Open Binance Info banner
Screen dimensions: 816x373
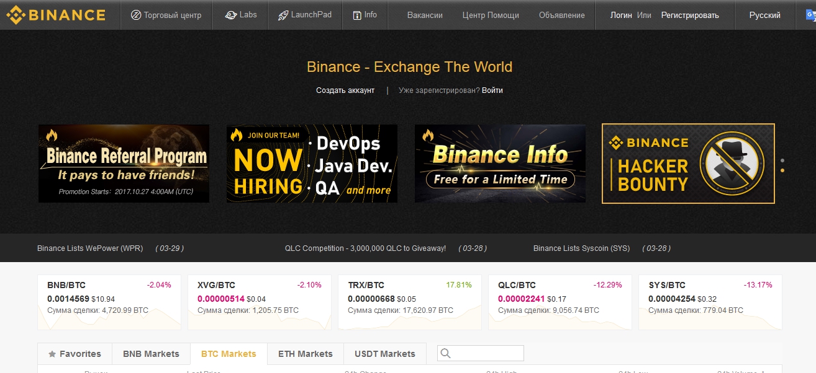click(500, 164)
